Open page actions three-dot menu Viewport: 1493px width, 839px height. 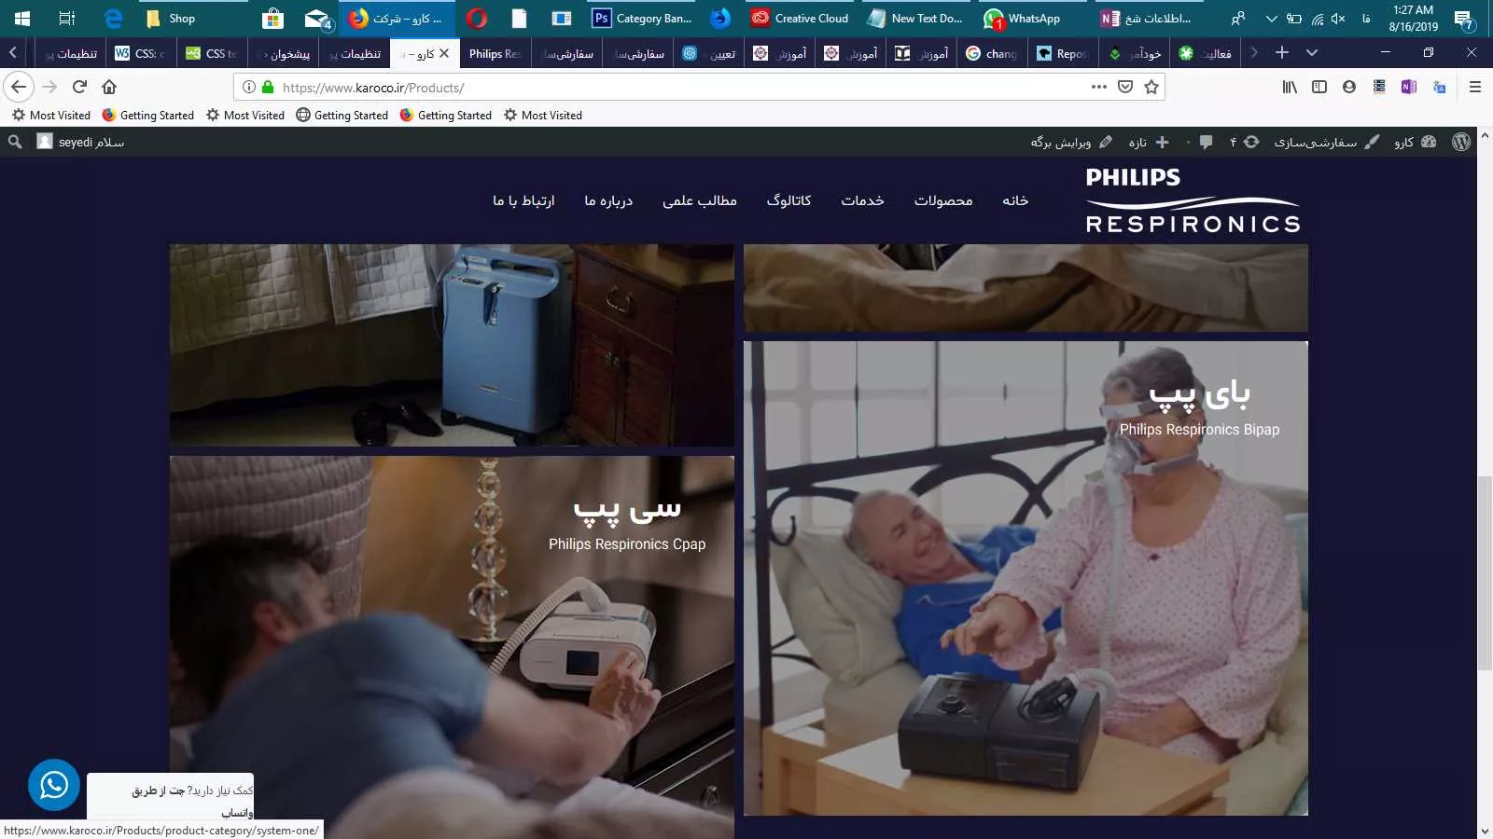point(1099,87)
